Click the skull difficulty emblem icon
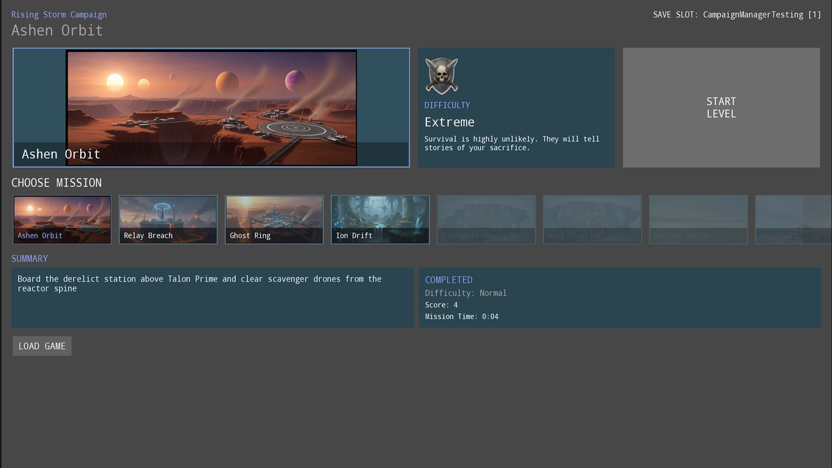 [x=441, y=75]
